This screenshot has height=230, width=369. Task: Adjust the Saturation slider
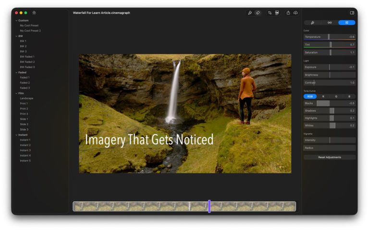pyautogui.click(x=330, y=53)
